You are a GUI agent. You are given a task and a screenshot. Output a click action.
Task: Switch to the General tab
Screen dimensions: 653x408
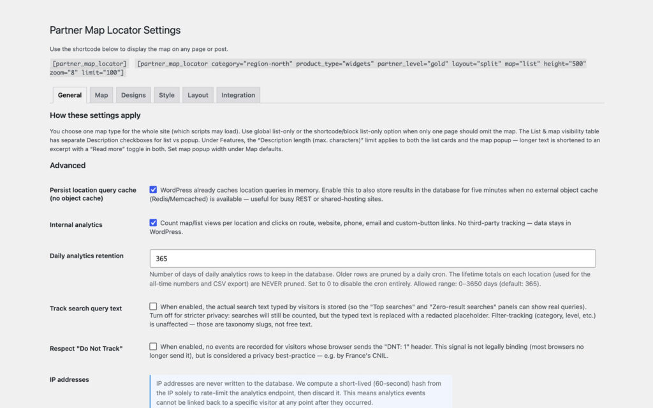click(70, 95)
